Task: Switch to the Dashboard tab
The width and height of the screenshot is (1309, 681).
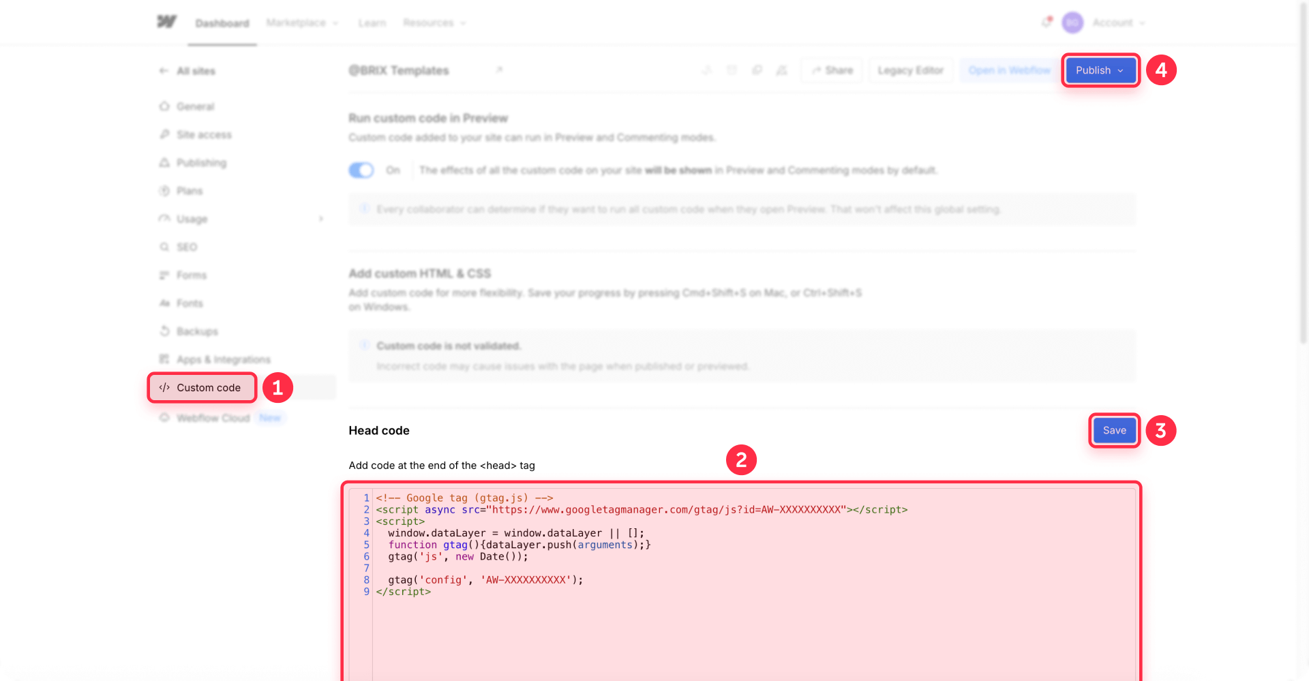Action: (222, 22)
